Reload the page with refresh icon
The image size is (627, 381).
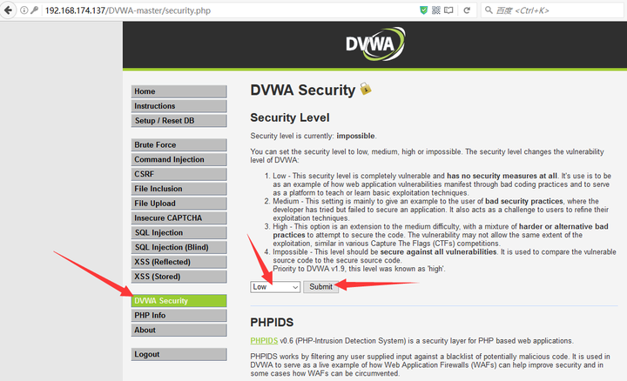click(x=467, y=10)
